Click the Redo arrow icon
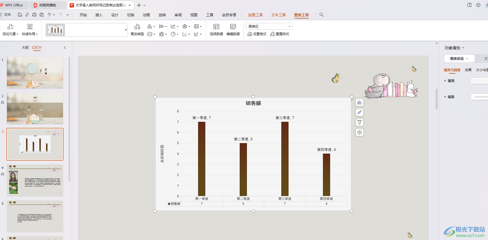The width and height of the screenshot is (488, 240). (x=60, y=15)
